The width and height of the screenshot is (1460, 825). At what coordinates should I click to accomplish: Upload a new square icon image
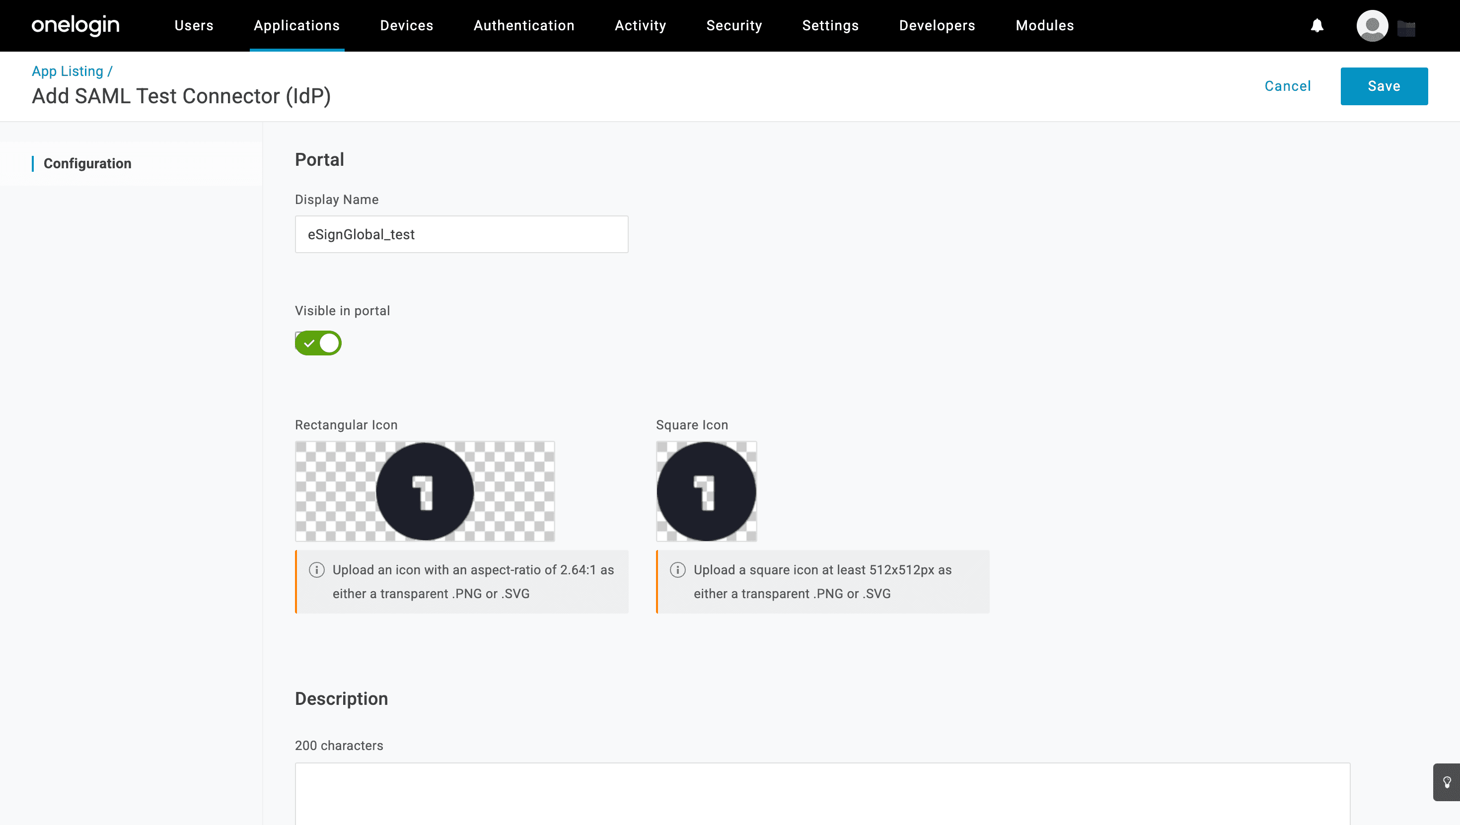pos(706,491)
